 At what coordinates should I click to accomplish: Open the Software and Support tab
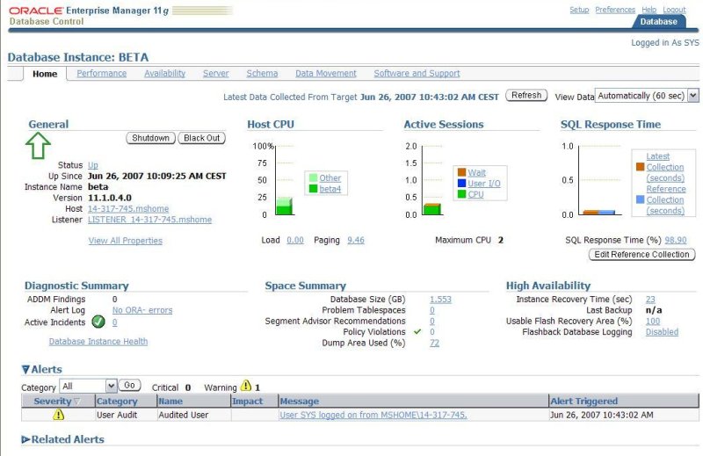coord(417,73)
